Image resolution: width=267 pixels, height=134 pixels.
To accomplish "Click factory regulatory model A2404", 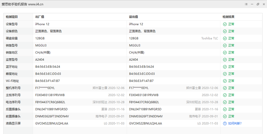I will 40,60.
